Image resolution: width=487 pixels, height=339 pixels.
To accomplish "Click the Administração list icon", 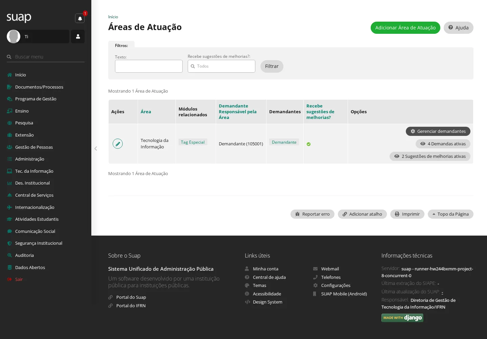I will (9, 159).
